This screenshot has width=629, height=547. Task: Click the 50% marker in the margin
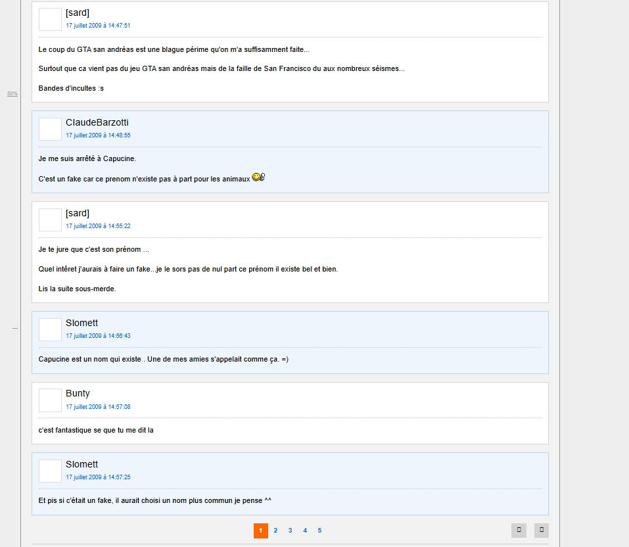coord(12,93)
